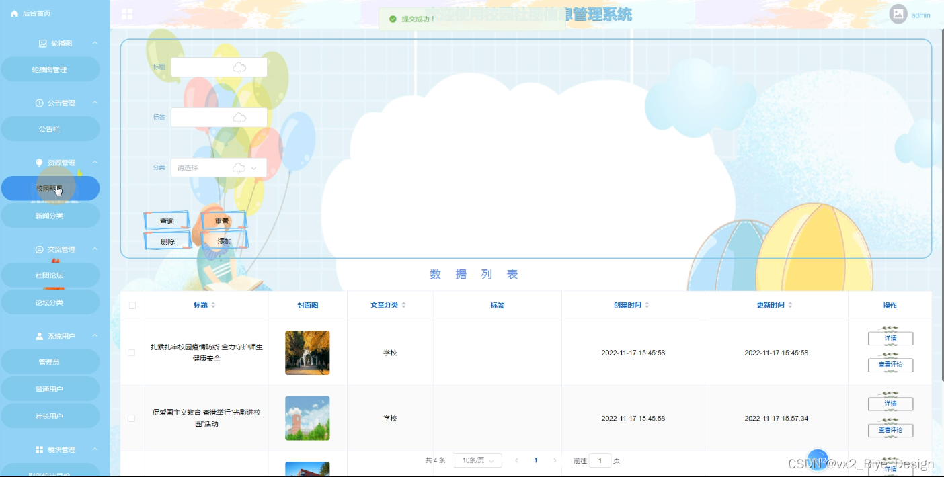Viewport: 944px width, 477px height.
Task: Check the 扎紧扎牢校园疫情防线 row checkbox
Action: point(131,353)
